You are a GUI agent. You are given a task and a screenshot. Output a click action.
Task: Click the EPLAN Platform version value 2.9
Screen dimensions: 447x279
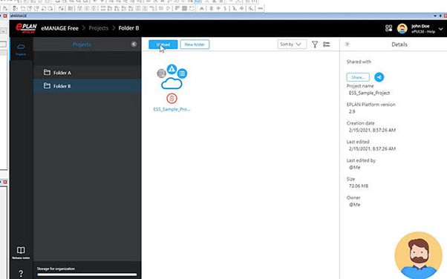pos(352,111)
